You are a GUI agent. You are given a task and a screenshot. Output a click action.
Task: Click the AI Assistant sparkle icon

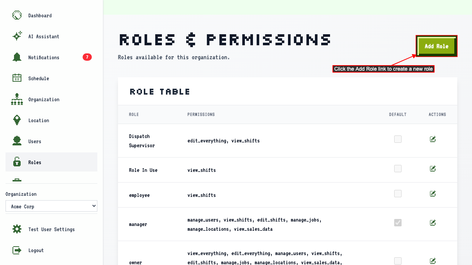[17, 36]
